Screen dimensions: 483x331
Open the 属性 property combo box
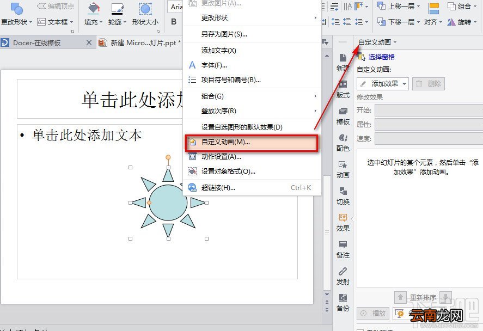[429, 124]
